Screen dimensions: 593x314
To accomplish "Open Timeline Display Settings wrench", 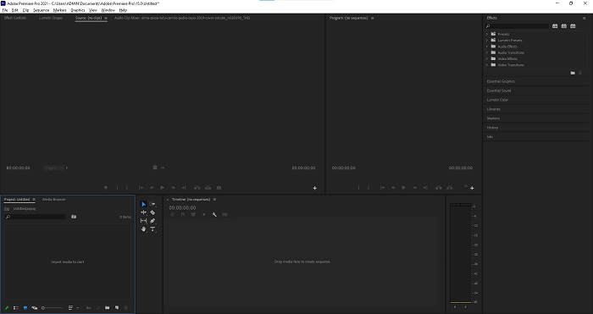I will pyautogui.click(x=214, y=215).
